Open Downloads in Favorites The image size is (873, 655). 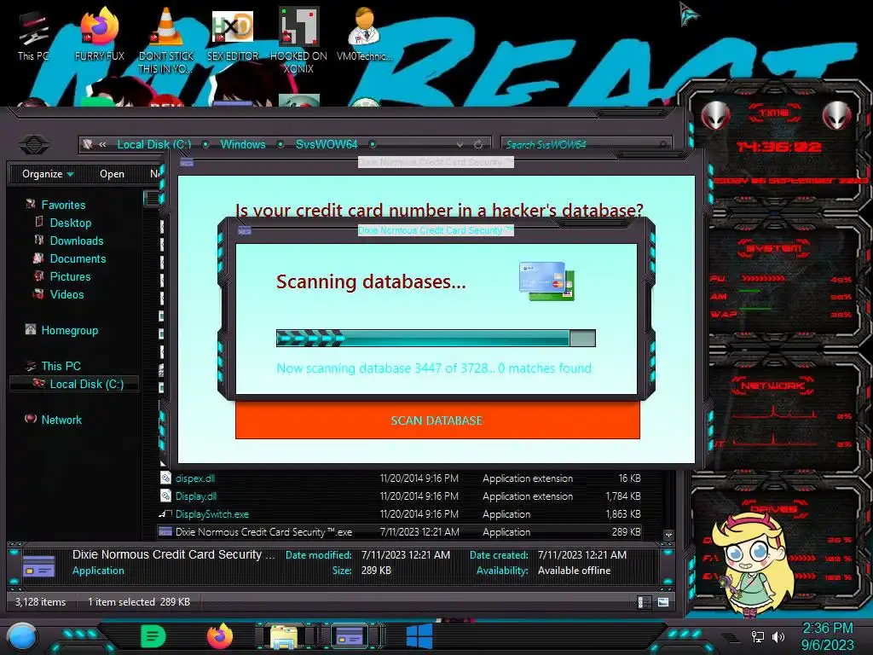[76, 241]
